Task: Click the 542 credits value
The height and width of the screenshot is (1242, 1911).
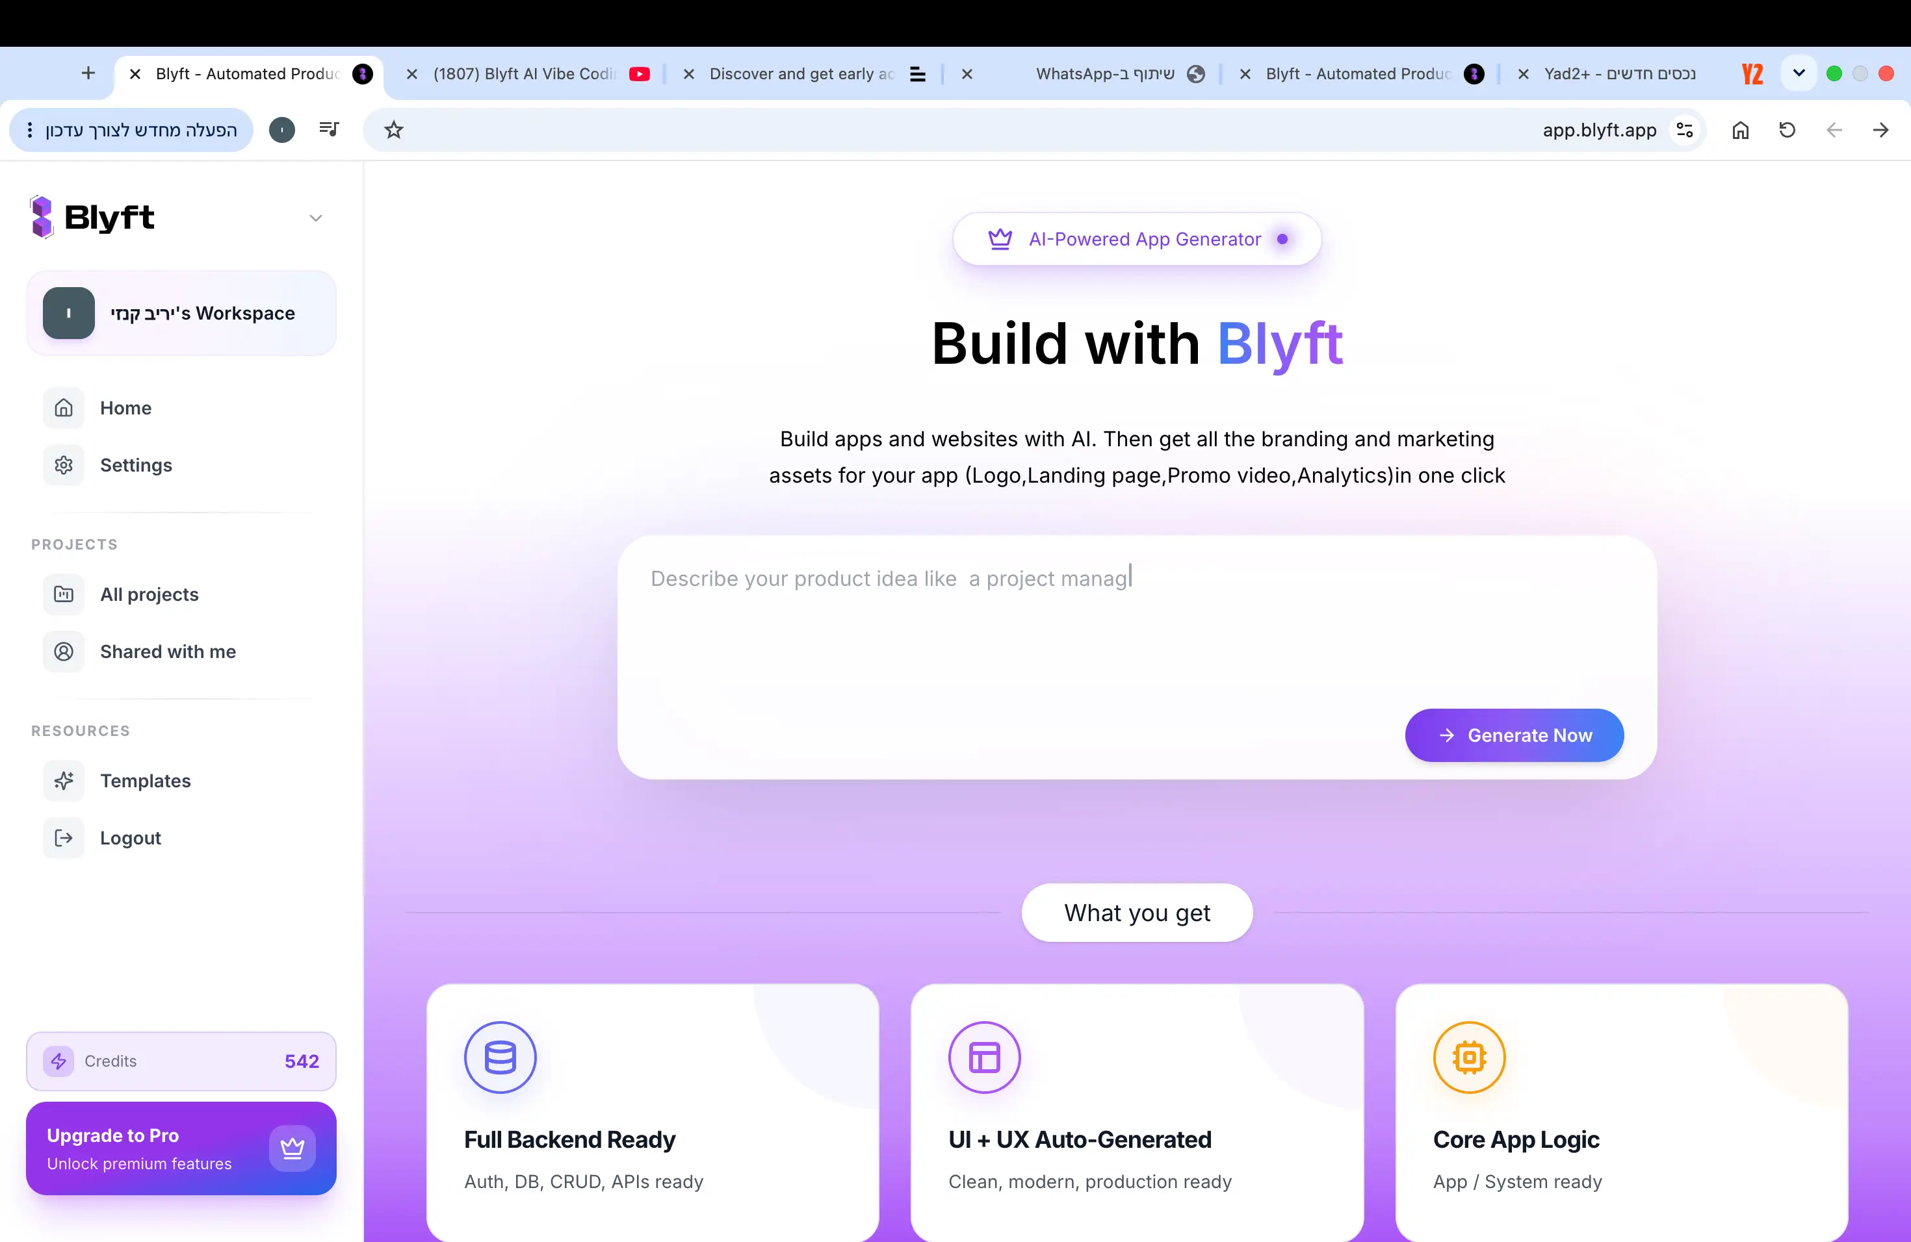Action: 302,1061
